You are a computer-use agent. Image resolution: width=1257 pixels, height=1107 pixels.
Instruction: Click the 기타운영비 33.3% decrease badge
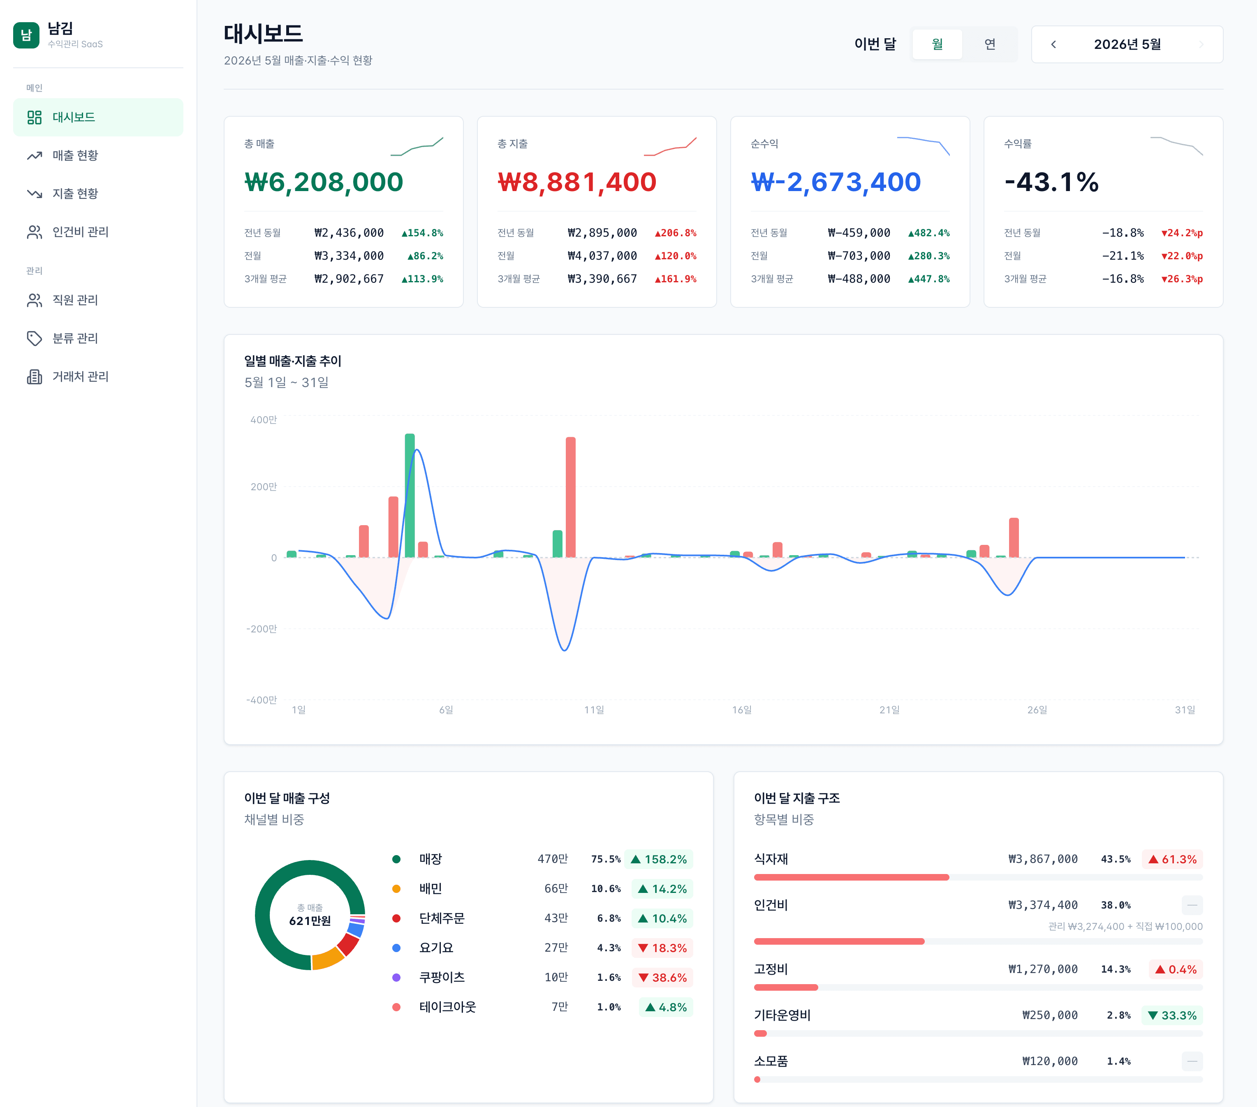click(1172, 1015)
